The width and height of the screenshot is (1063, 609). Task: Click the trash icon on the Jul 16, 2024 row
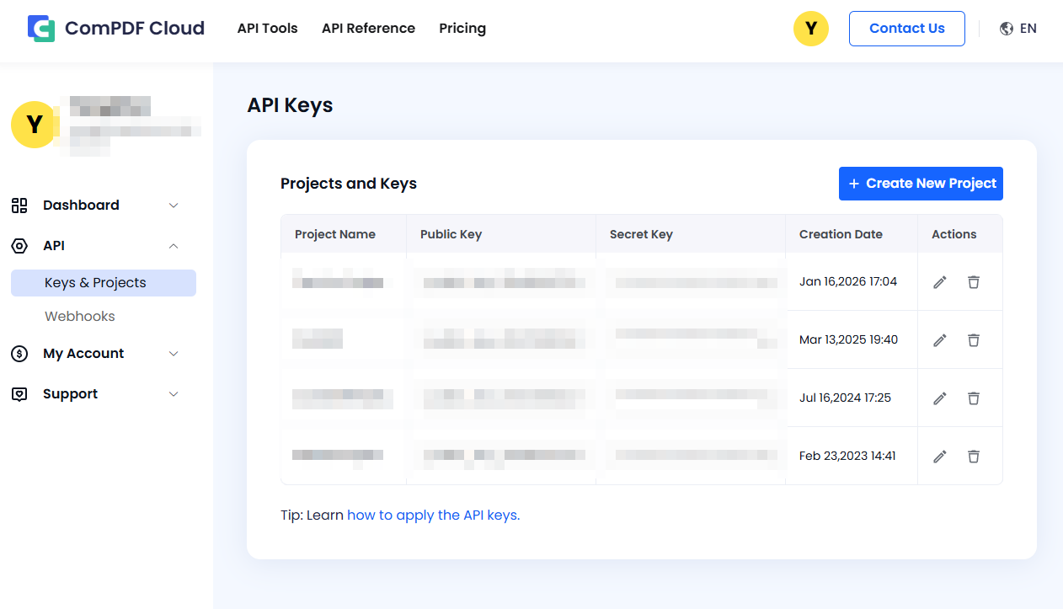(974, 398)
